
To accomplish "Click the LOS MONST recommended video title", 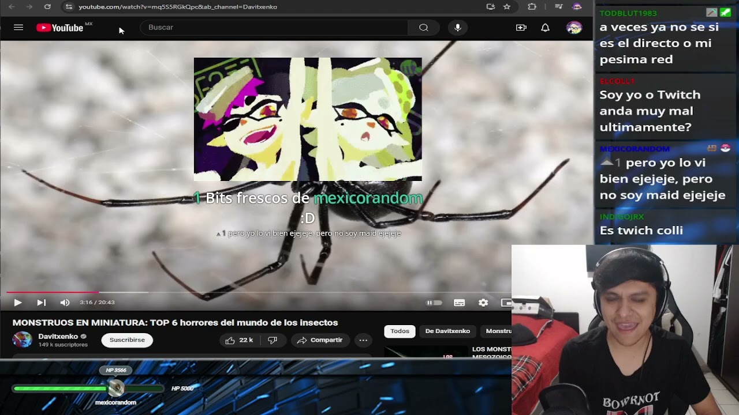I will (491, 353).
